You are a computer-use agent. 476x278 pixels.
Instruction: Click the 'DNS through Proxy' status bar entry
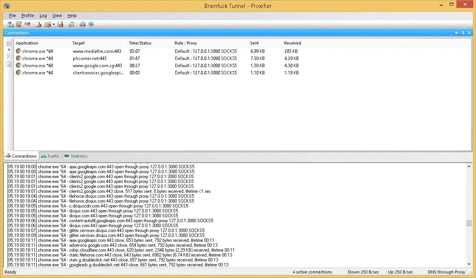tap(447, 272)
